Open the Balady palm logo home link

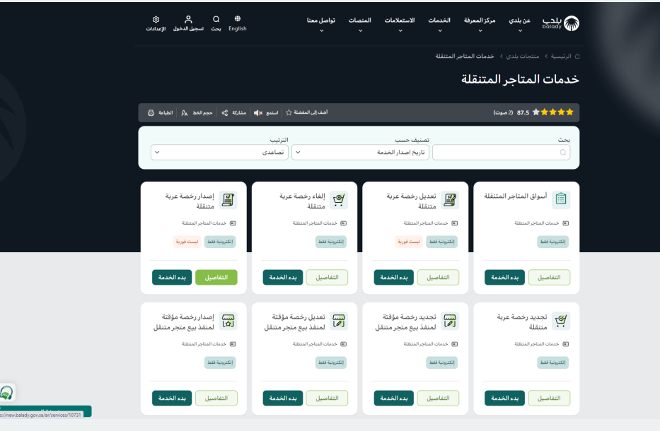[561, 23]
